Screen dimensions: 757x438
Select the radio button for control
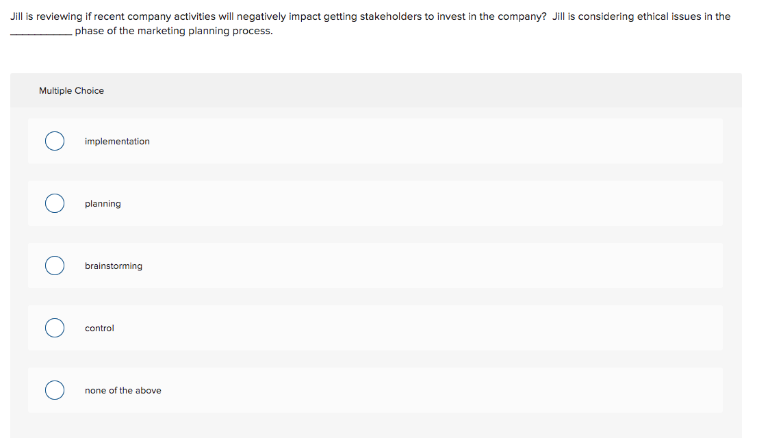click(x=55, y=328)
